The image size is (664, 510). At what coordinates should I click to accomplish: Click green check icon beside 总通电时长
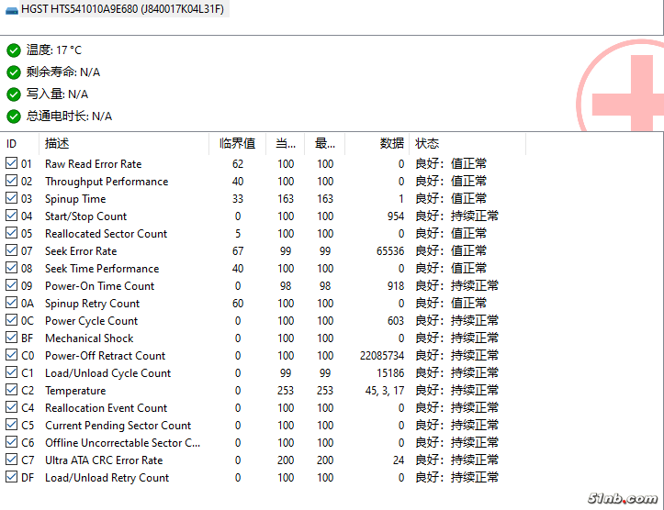tap(13, 116)
